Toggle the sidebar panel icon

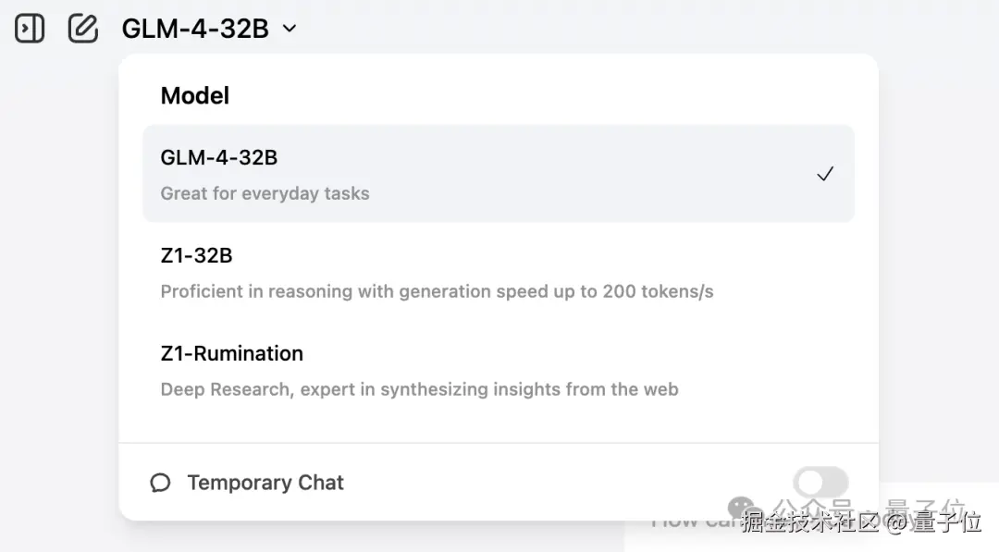coord(30,29)
